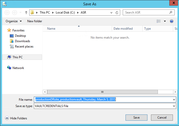Image resolution: width=179 pixels, height=126 pixels.
Task: Refresh the ASR folder view
Action: click(x=117, y=13)
